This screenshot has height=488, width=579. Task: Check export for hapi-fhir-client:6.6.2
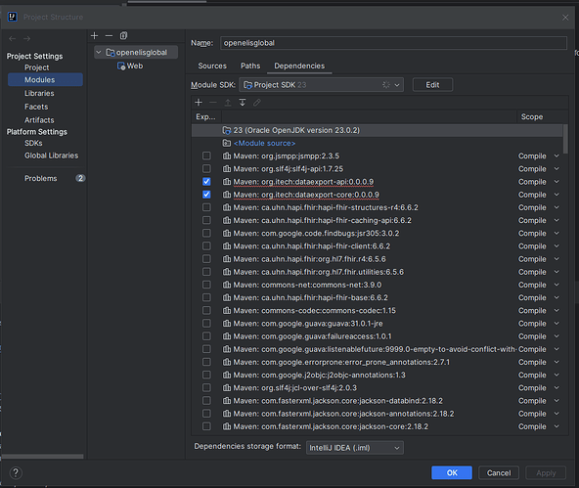tap(206, 245)
